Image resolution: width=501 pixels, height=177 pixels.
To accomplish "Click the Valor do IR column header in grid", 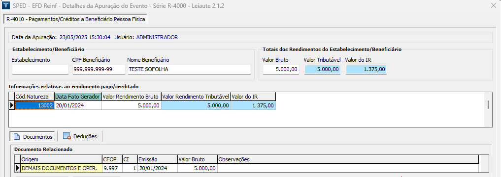I will pyautogui.click(x=253, y=96).
